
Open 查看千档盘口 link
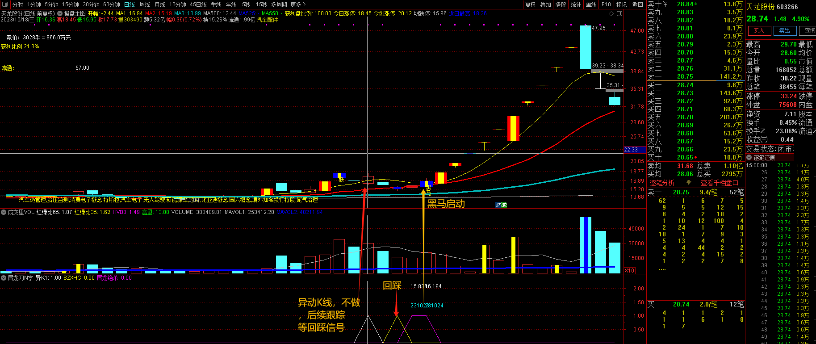(719, 183)
